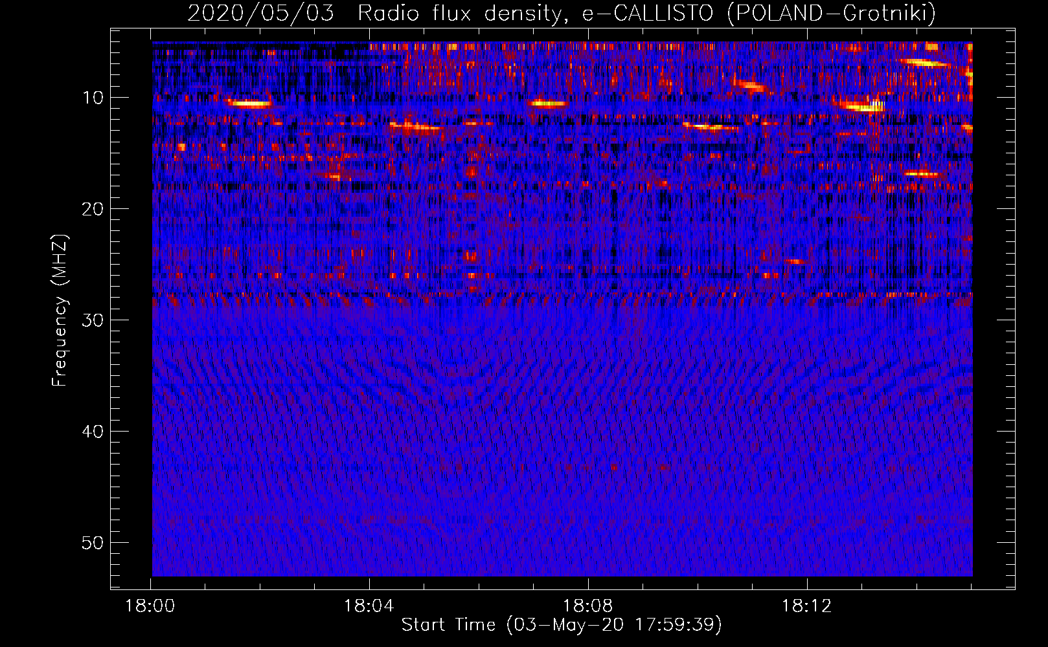The height and width of the screenshot is (647, 1048).
Task: Click the 'Start Time (03-May-20 17:59:39)' axis label
Action: [562, 625]
